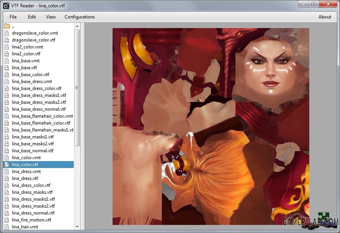Open the About menu item

click(x=325, y=17)
